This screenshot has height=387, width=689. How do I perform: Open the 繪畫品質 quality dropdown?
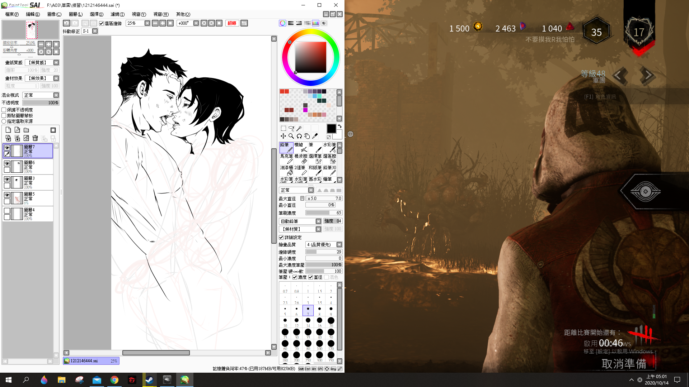[339, 245]
